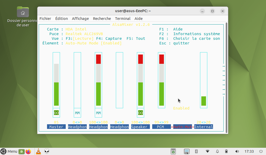This screenshot has height=155, width=266.
Task: Open the Affichage menu
Action: point(80,19)
